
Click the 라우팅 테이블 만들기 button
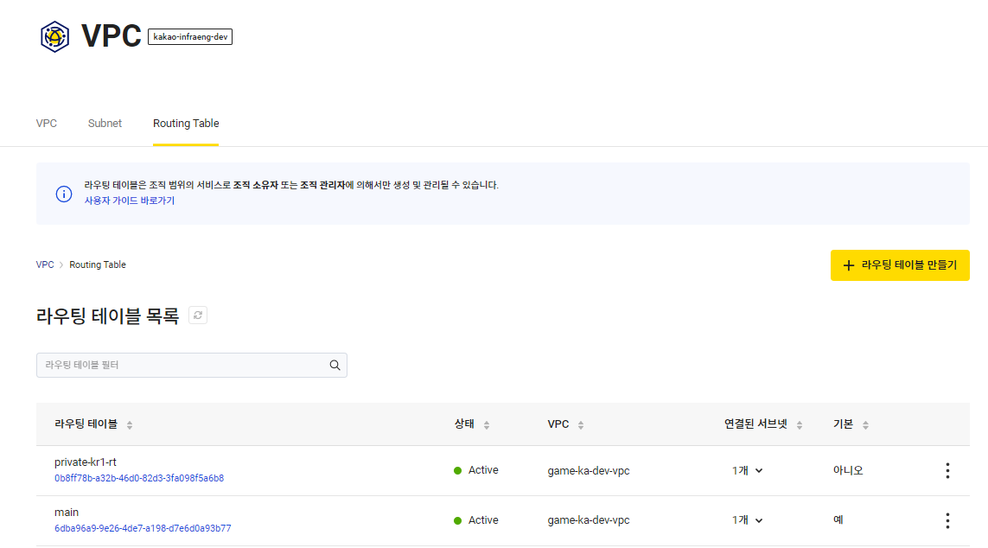click(x=899, y=265)
